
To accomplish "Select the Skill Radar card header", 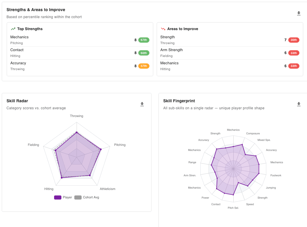I will tap(17, 101).
